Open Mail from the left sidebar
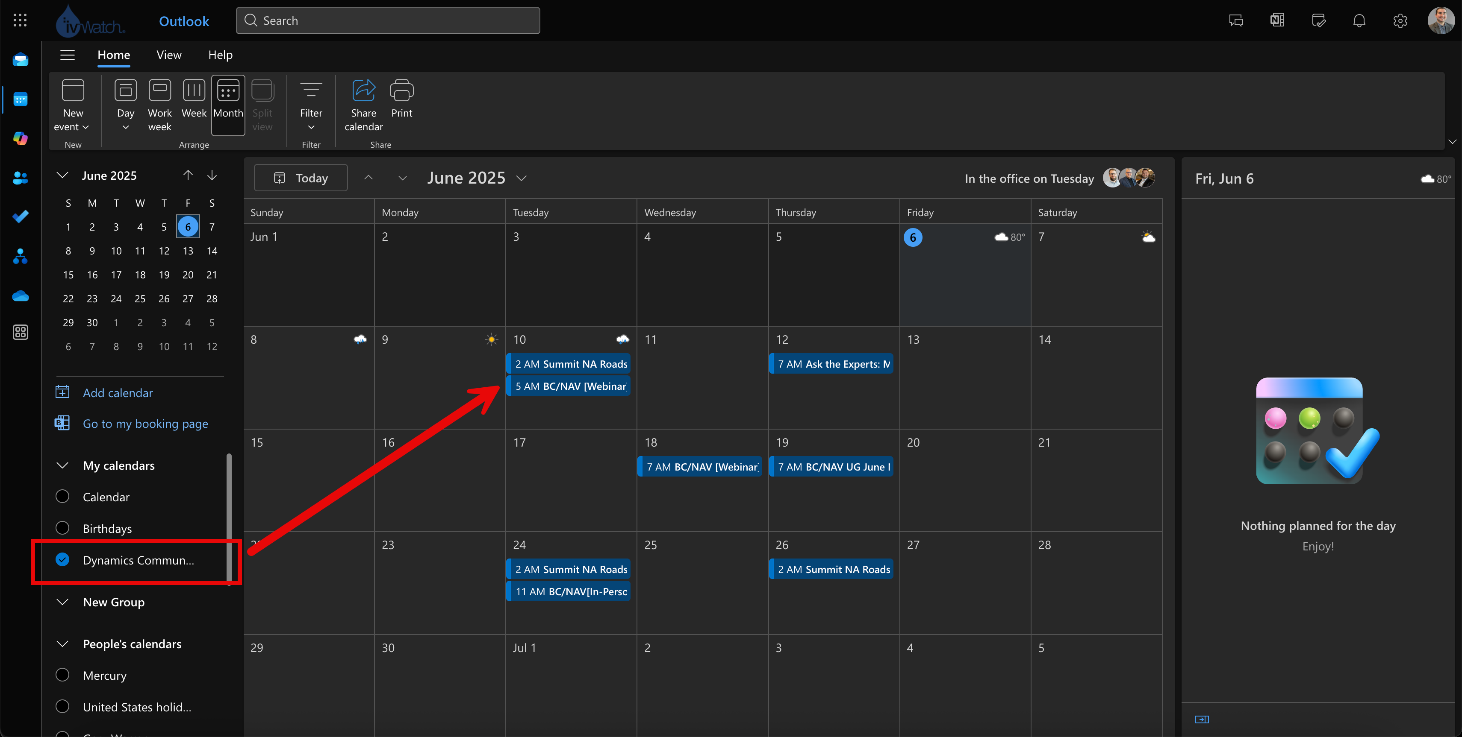Image resolution: width=1462 pixels, height=737 pixels. (21, 59)
